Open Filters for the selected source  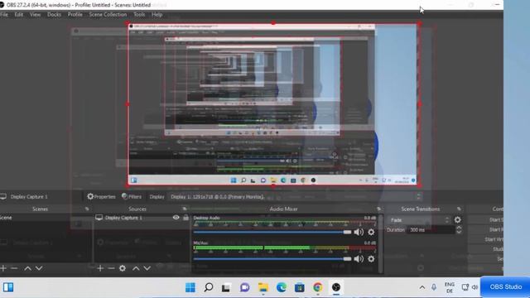coord(132,197)
